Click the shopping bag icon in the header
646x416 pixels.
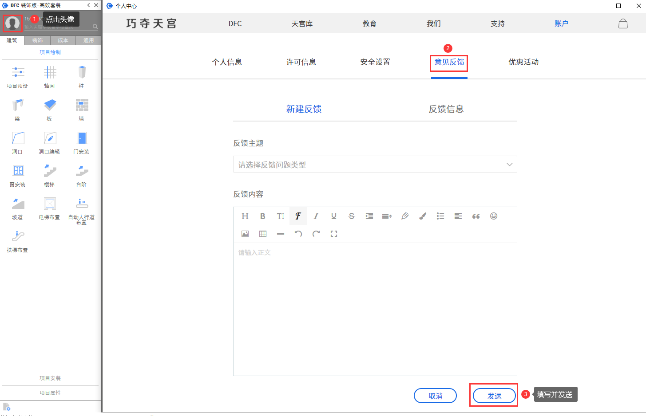(623, 24)
